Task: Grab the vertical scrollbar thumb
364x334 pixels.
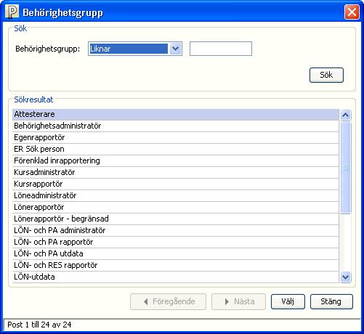Action: click(345, 168)
